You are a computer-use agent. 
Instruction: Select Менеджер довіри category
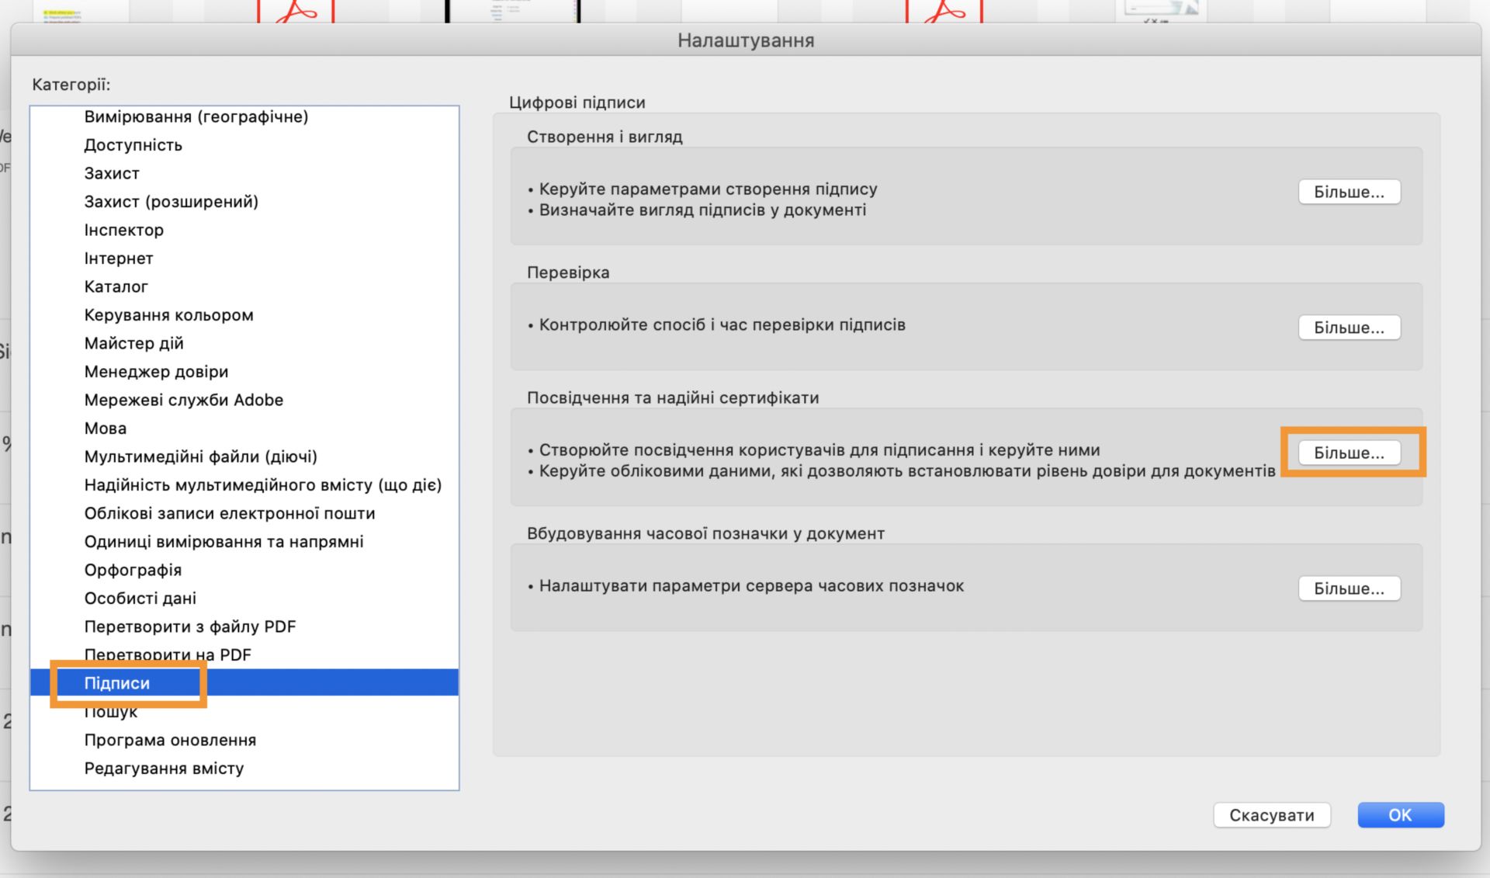tap(156, 372)
